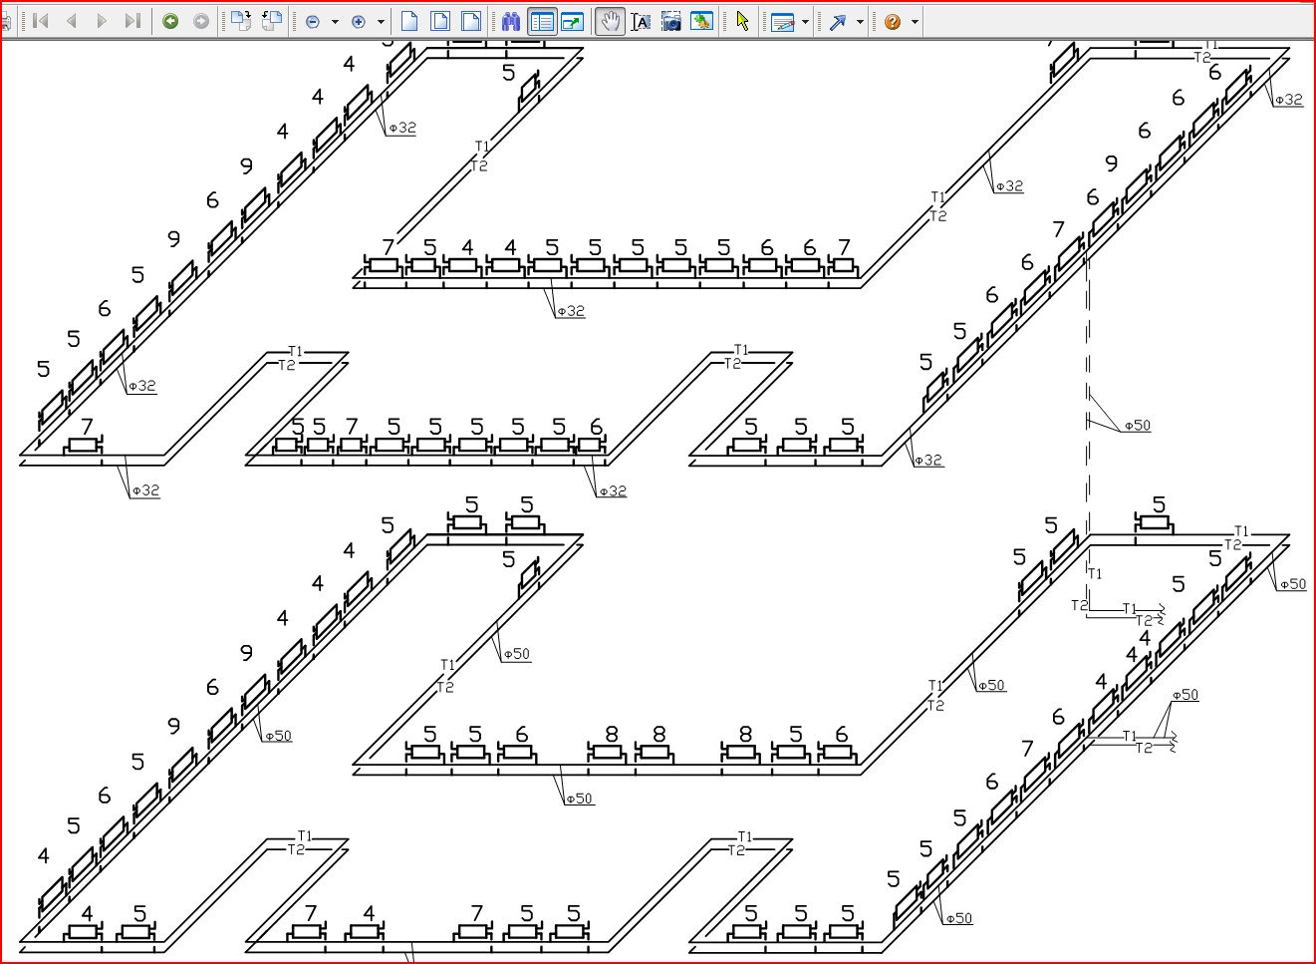Click the yellow arrow select-object tool
The height and width of the screenshot is (964, 1316).
pos(742,21)
